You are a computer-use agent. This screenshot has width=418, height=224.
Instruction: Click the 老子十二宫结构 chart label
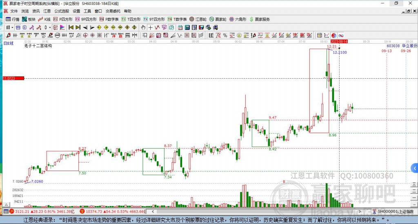tap(38, 46)
